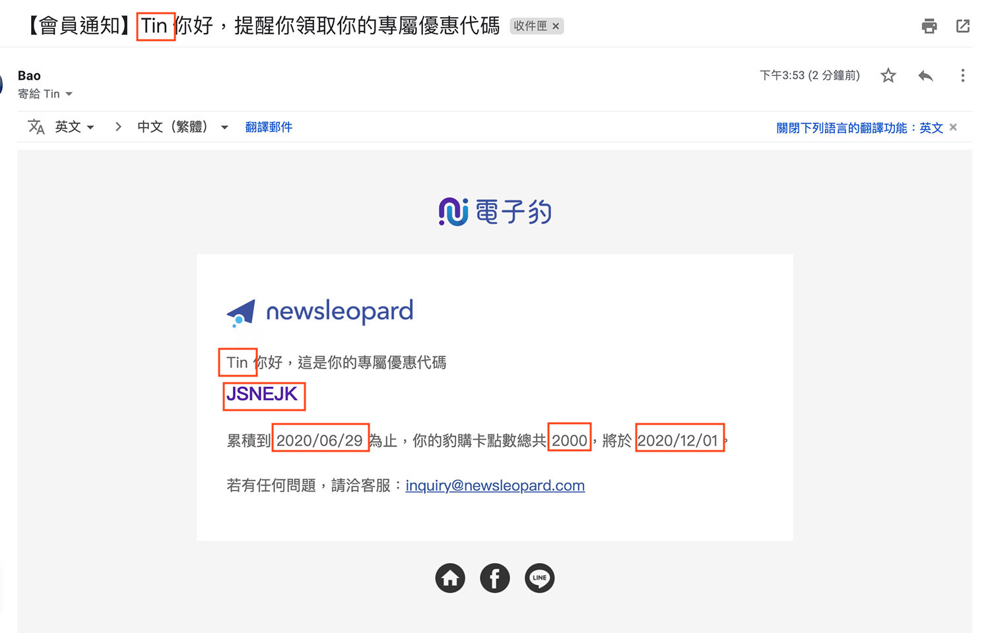Click the home icon in the email footer
This screenshot has height=633, width=990.
[450, 578]
